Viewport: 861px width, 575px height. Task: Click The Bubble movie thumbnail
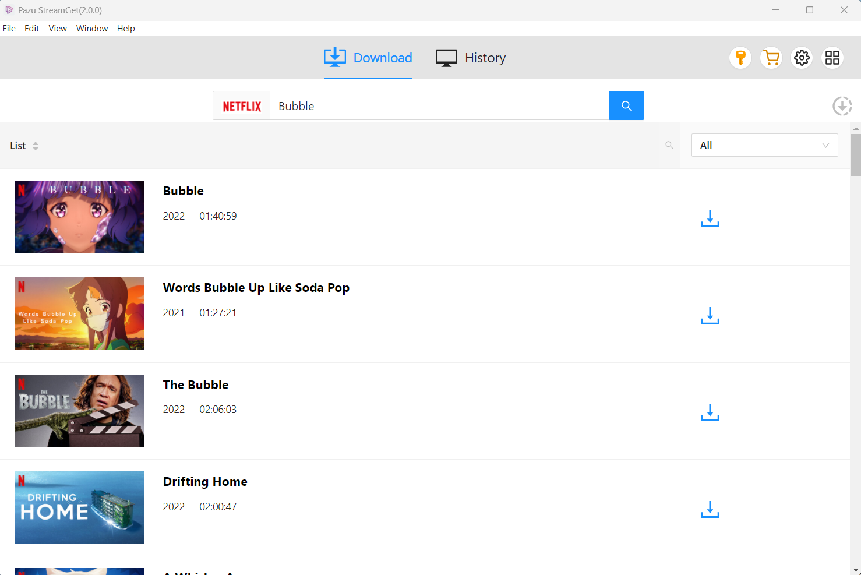pos(79,411)
